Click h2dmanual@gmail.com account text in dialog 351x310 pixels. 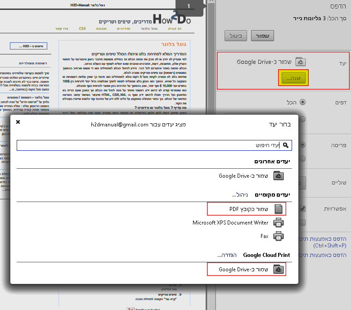(120, 125)
